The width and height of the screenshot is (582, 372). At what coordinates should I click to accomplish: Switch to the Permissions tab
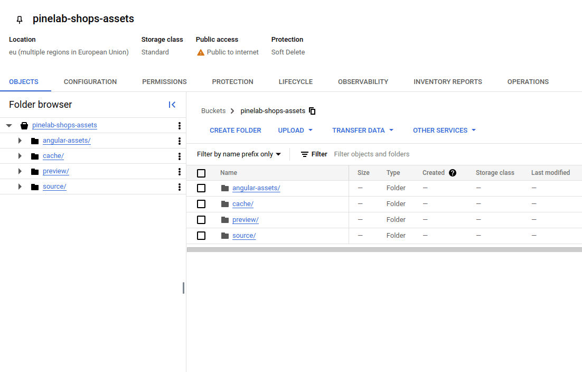click(x=164, y=82)
